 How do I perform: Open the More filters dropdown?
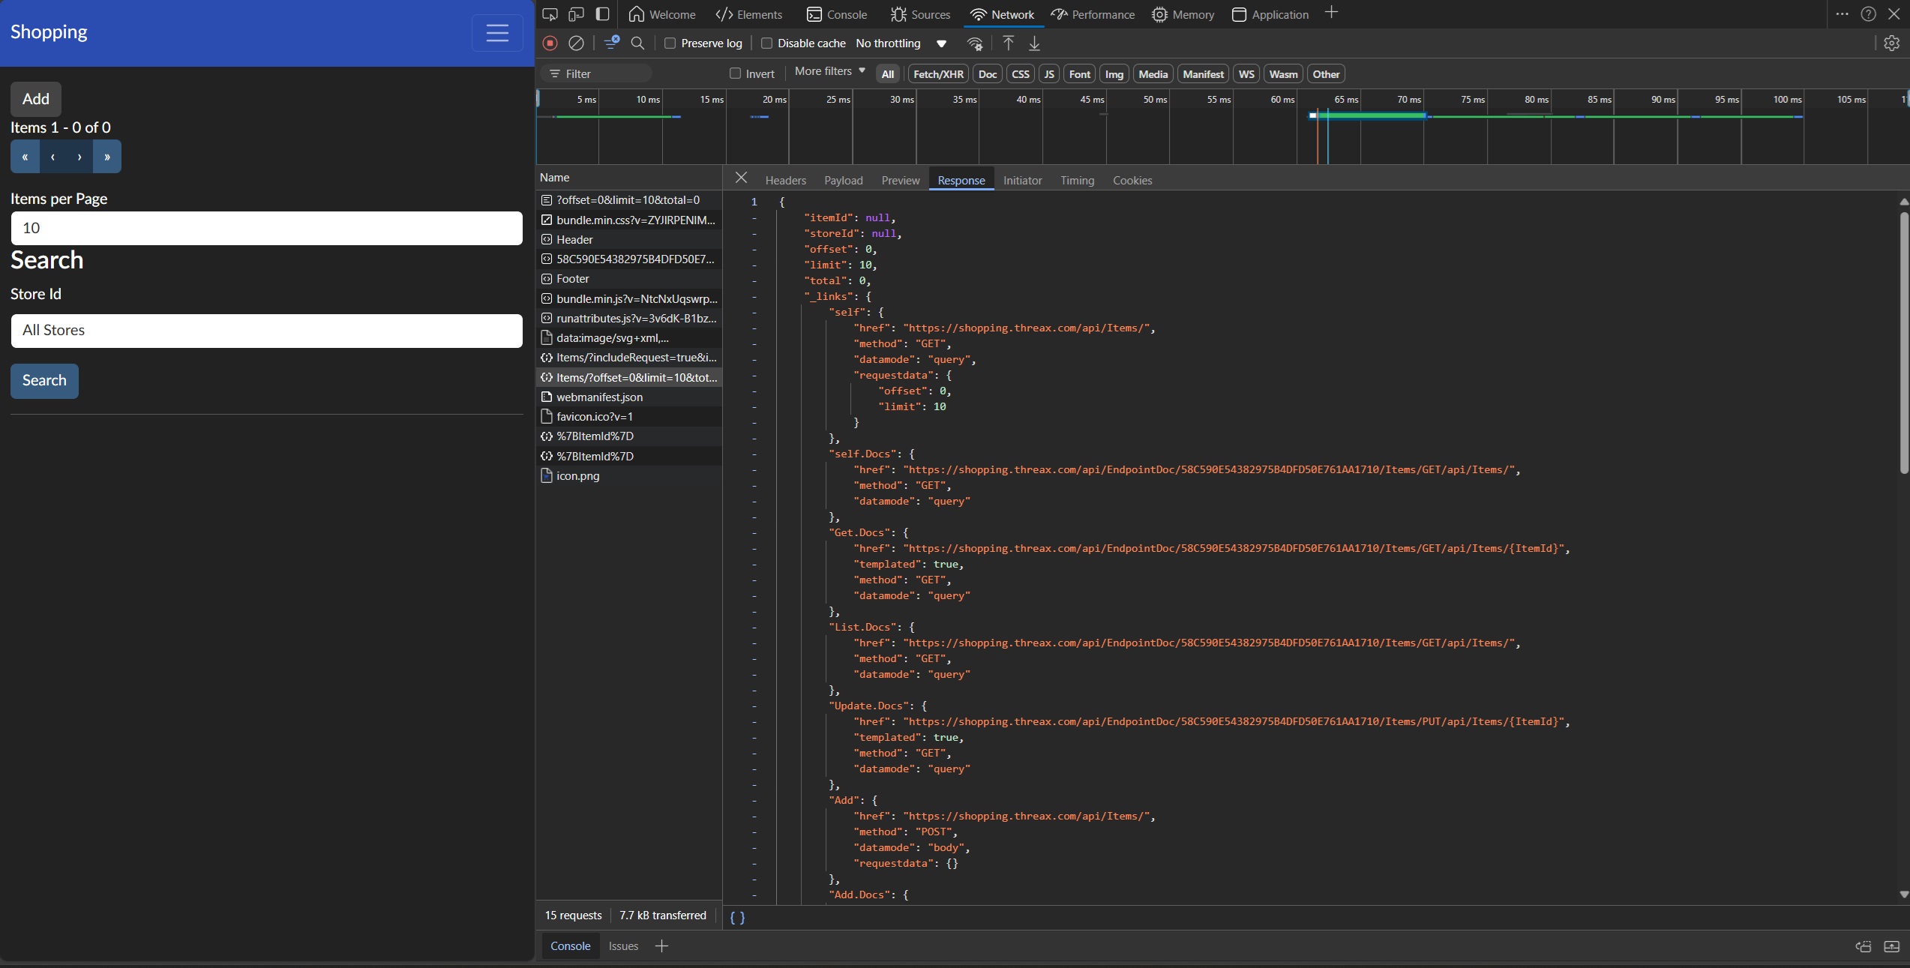tap(829, 71)
